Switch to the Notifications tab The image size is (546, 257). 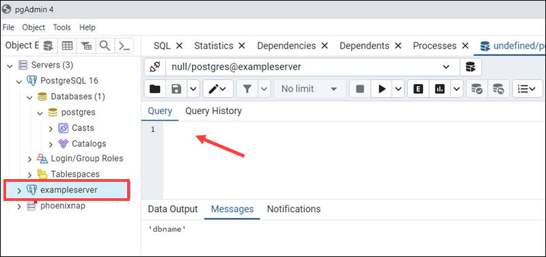point(294,209)
